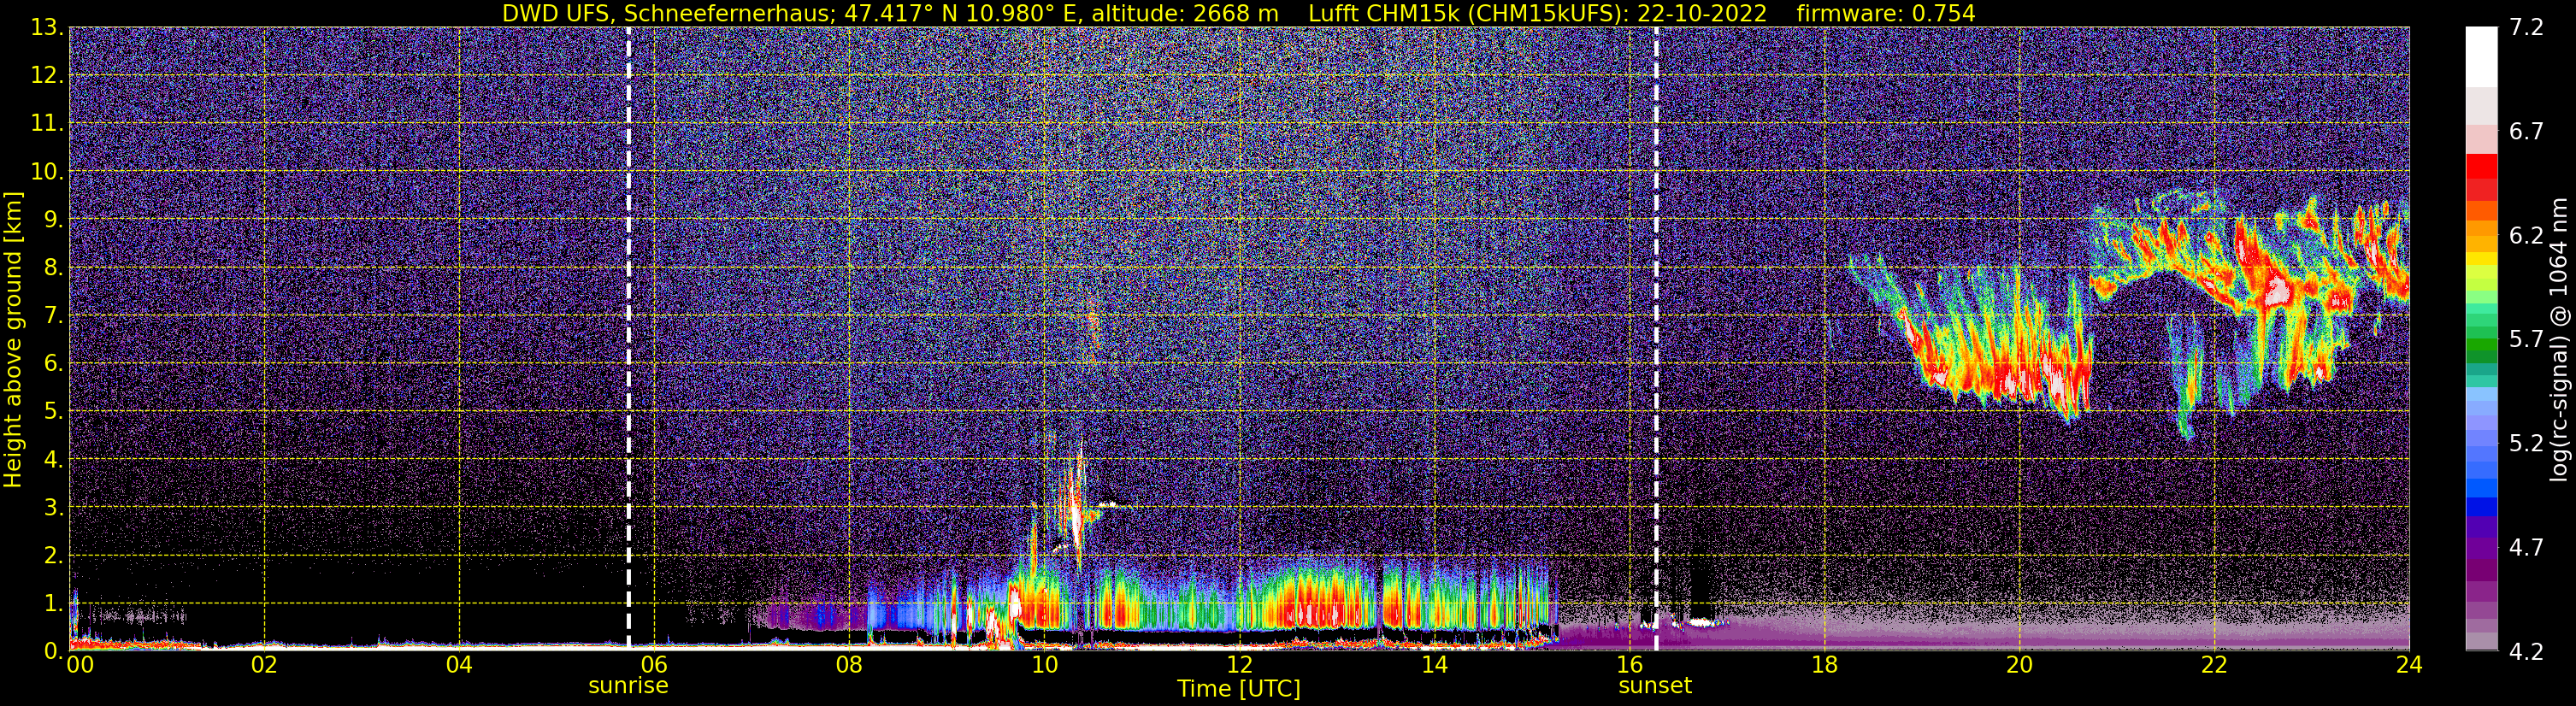Click the time axis tick label '18'
Image resolution: width=2576 pixels, height=706 pixels.
pyautogui.click(x=1824, y=665)
